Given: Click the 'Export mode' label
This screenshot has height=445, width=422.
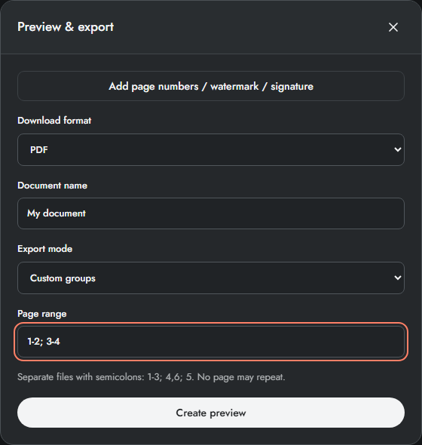Looking at the screenshot, I should tap(44, 249).
